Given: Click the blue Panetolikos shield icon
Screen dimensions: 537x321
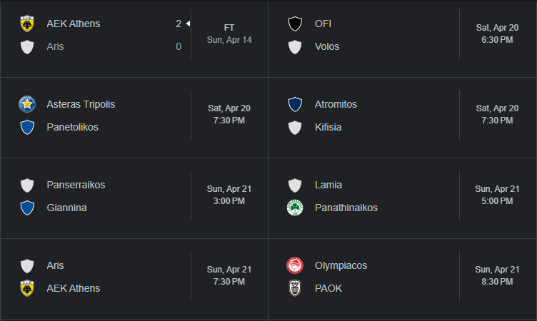Looking at the screenshot, I should coord(27,127).
